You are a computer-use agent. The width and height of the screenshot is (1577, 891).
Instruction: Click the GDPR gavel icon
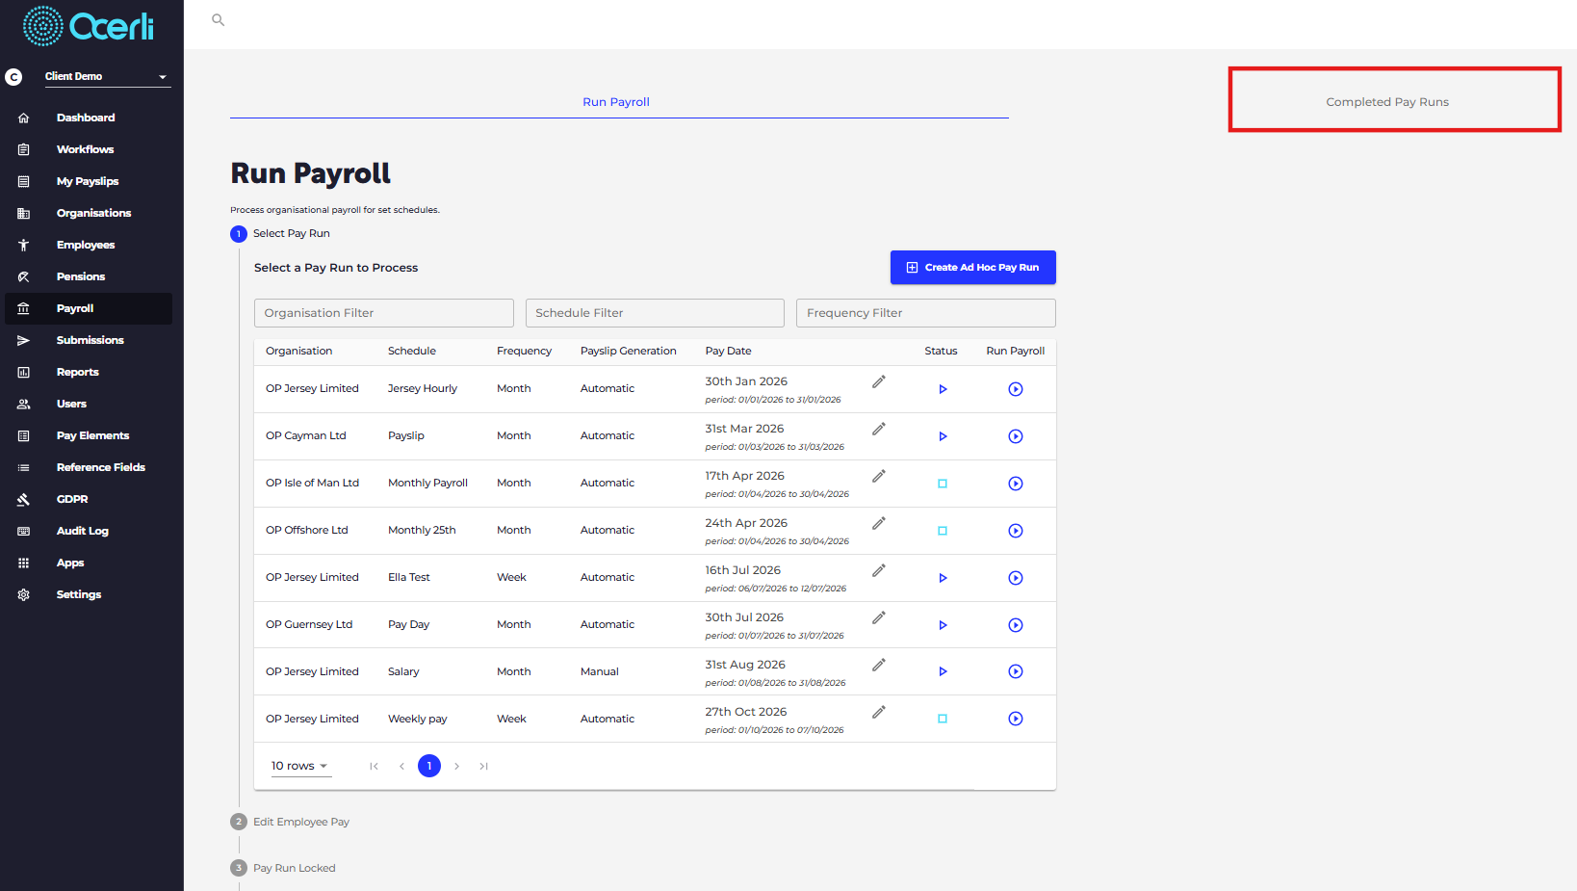(23, 499)
